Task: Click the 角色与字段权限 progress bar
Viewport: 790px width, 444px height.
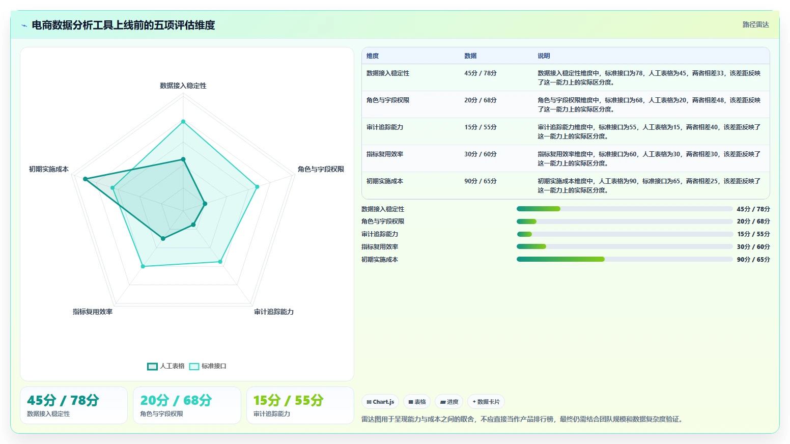Action: 625,221
